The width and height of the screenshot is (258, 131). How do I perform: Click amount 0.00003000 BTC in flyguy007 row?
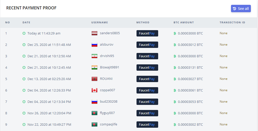coord(190,113)
